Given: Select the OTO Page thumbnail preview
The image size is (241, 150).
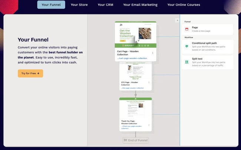Looking at the screenshot, I should pos(136,71).
